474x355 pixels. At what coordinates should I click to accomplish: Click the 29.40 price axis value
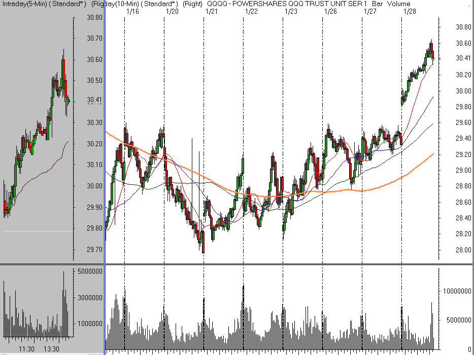point(463,139)
